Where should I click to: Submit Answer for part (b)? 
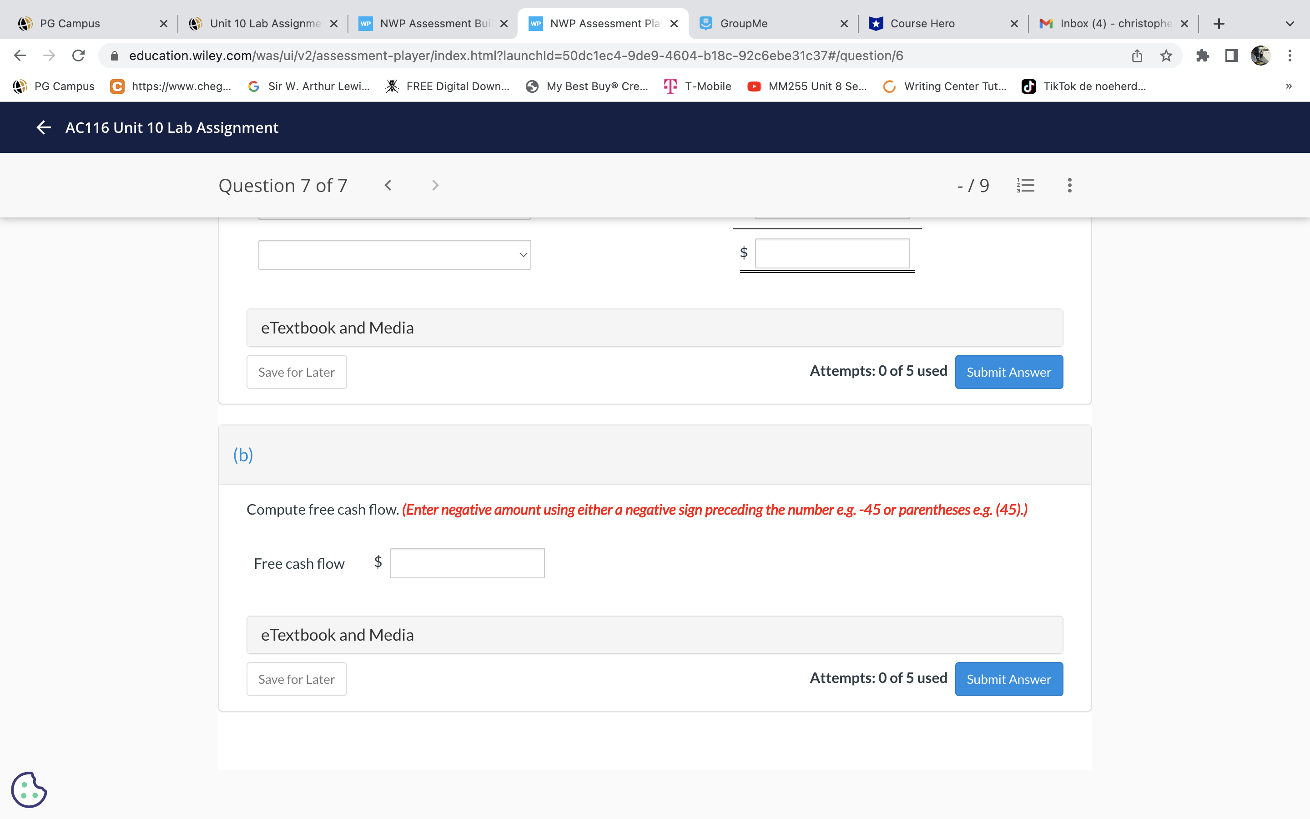click(1008, 679)
